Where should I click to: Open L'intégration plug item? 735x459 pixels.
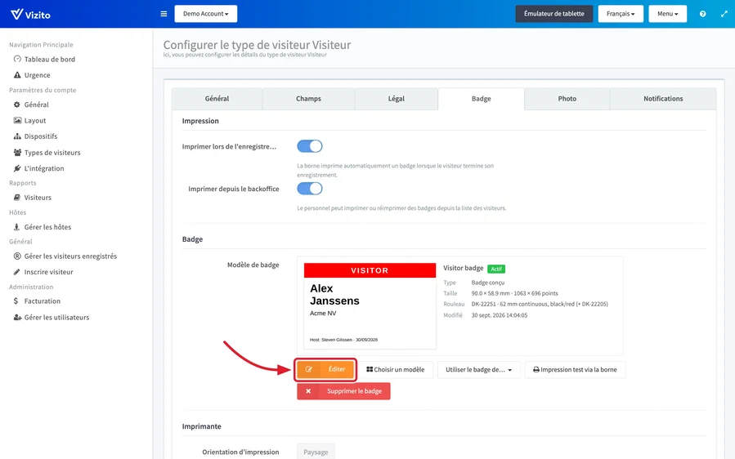(x=44, y=168)
